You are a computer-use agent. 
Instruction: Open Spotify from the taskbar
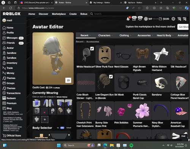click(x=131, y=145)
